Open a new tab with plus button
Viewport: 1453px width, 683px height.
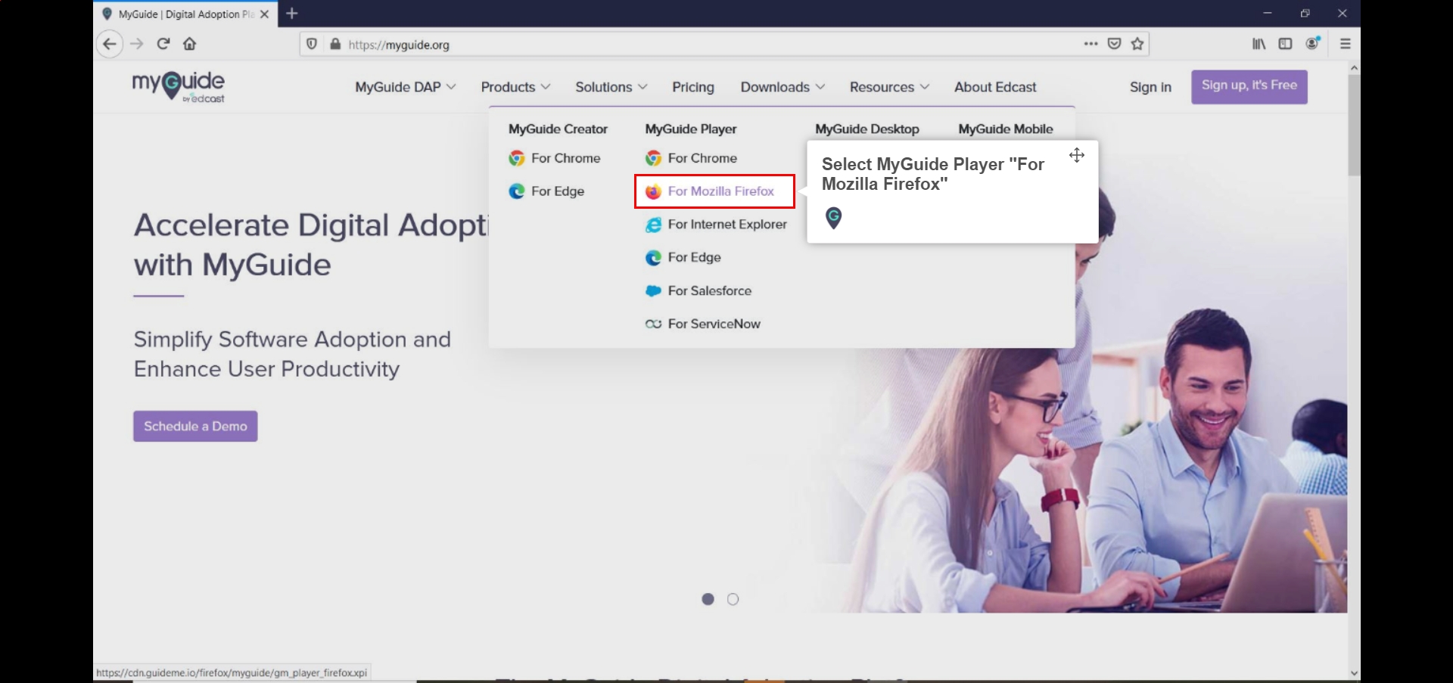[292, 14]
